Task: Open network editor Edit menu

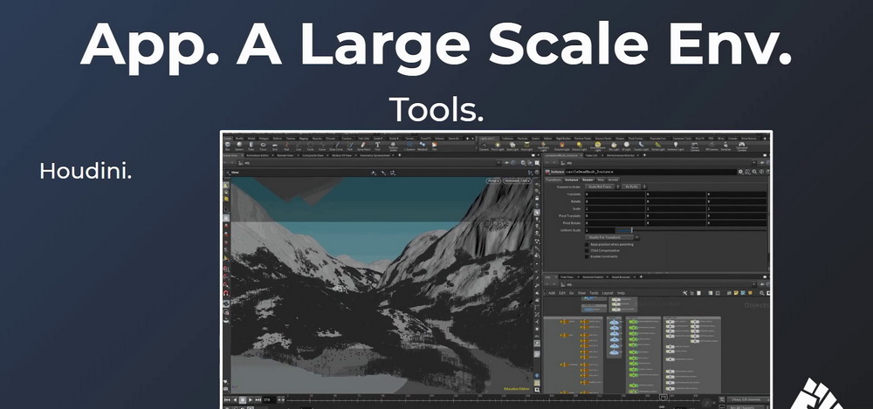Action: tap(561, 293)
